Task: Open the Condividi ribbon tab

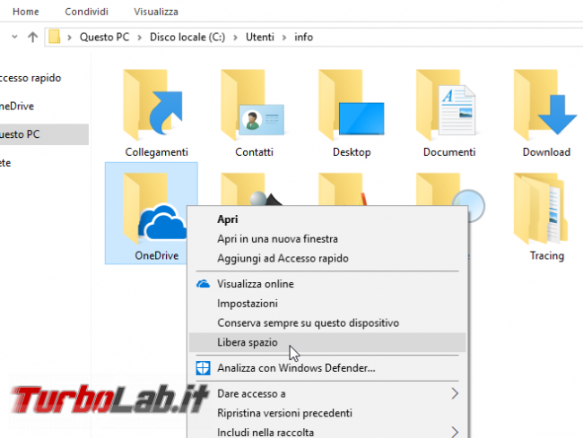Action: coord(87,12)
